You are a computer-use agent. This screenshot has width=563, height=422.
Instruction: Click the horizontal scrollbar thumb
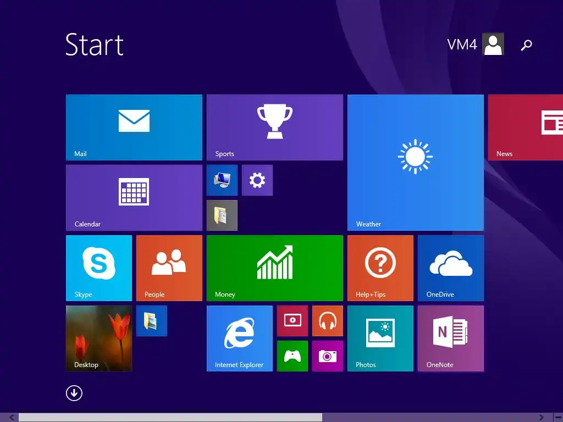coord(170,418)
